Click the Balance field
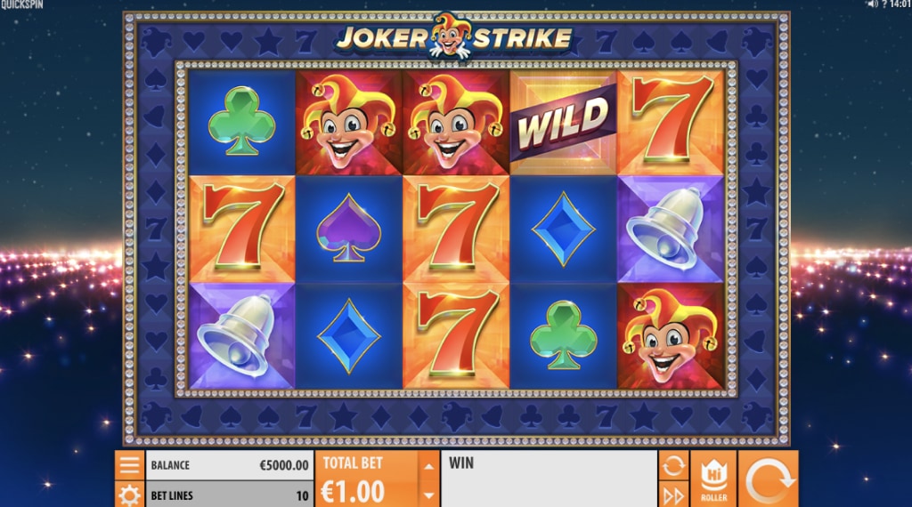 click(x=229, y=465)
